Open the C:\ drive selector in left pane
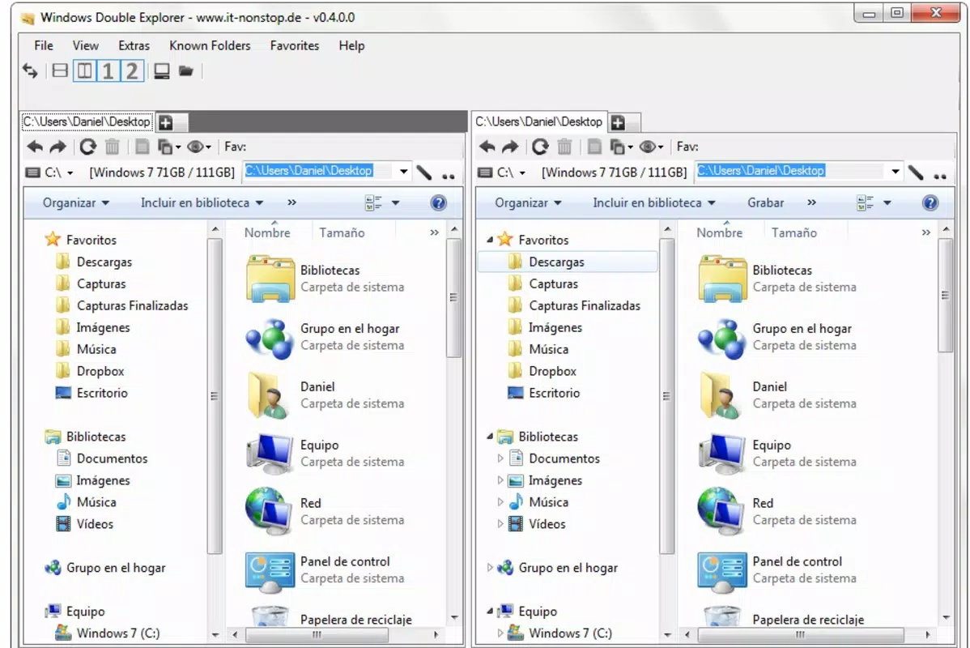 49,173
